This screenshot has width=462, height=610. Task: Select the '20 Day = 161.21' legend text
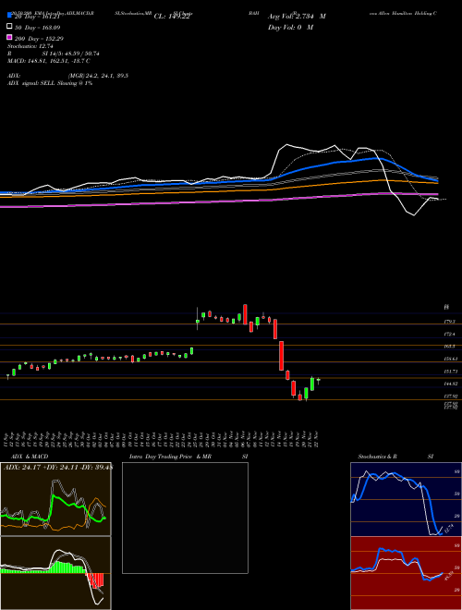point(38,17)
